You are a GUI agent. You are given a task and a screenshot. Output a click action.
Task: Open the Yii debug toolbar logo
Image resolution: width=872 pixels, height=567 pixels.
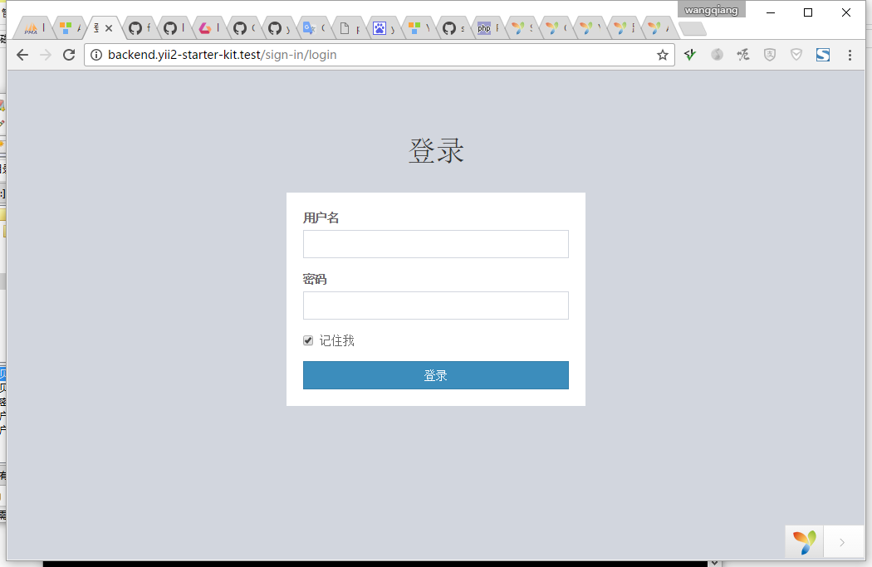(804, 542)
